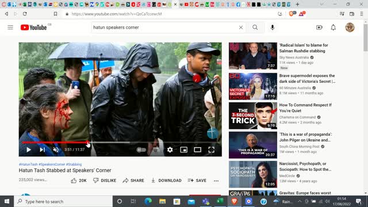Viewport: 368px width, 207px height.
Task: Search with voice microphone icon
Action: (272, 27)
